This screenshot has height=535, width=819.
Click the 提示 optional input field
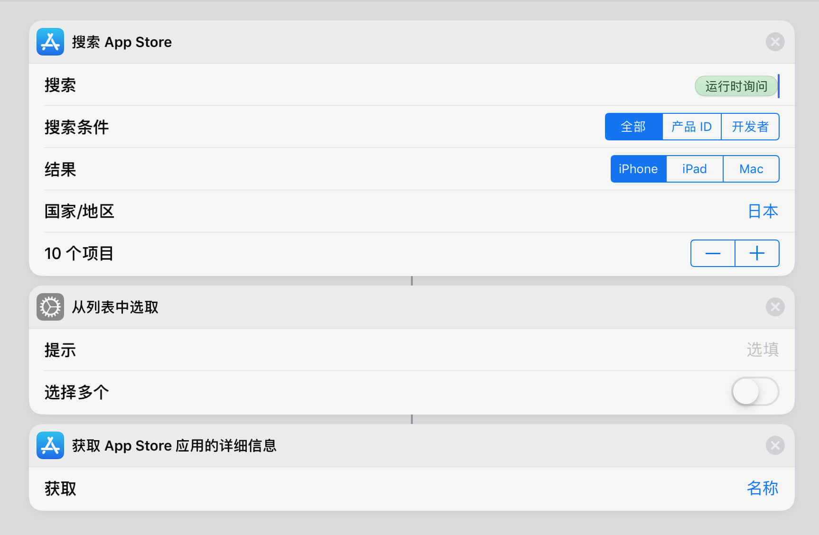[762, 350]
